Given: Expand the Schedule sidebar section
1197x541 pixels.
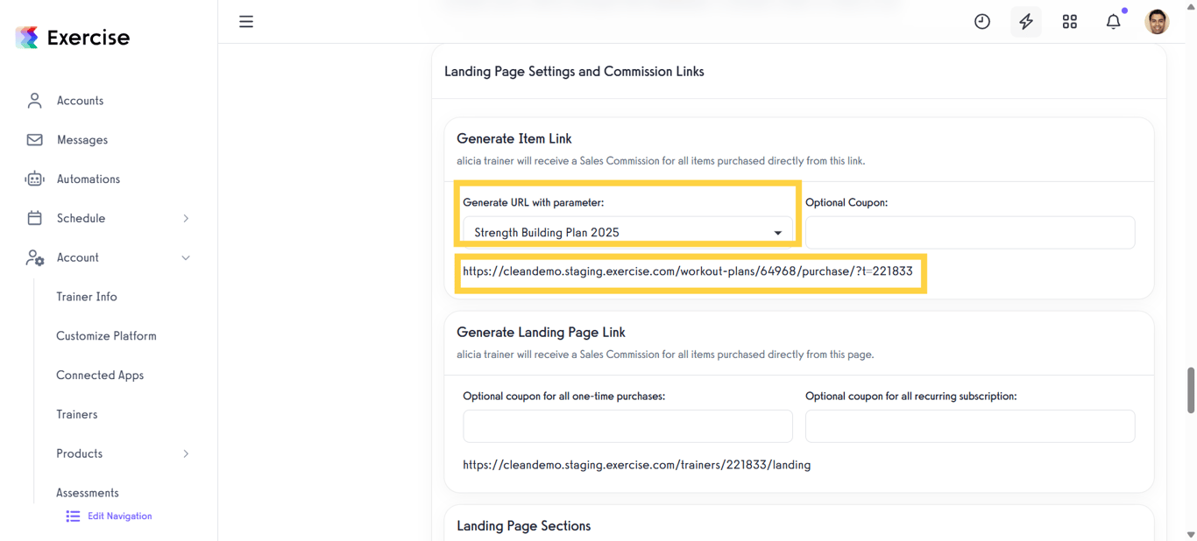Looking at the screenshot, I should click(81, 218).
